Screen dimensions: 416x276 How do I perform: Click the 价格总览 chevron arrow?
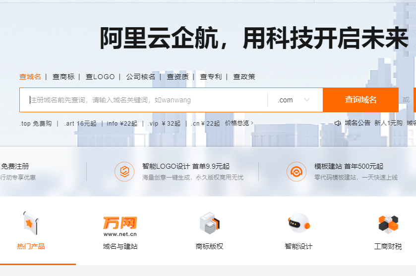(252, 123)
